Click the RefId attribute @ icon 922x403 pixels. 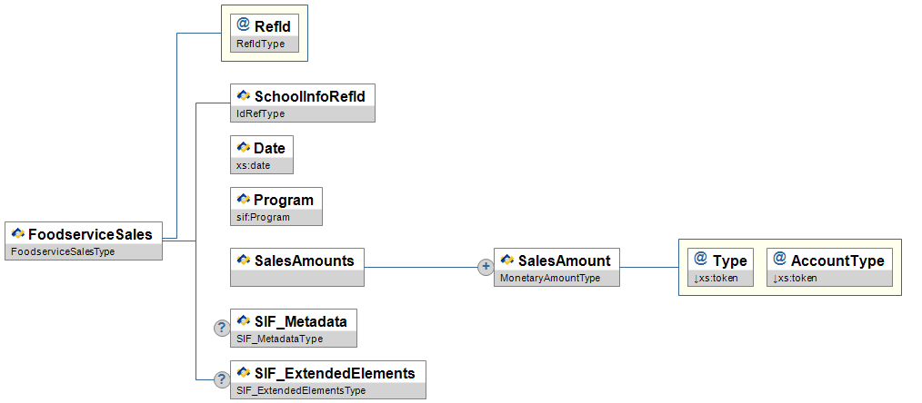pyautogui.click(x=243, y=25)
